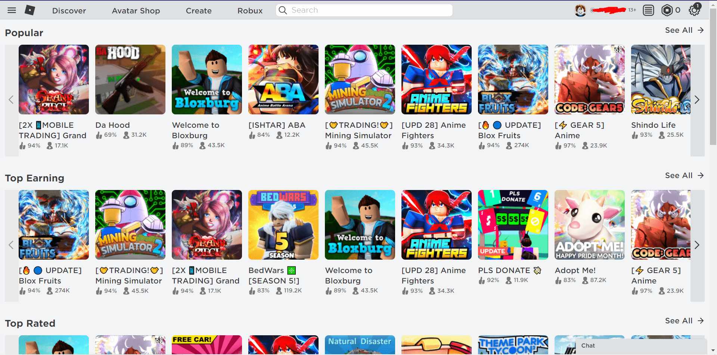Open the Da Hood game thumbnail

pyautogui.click(x=130, y=79)
